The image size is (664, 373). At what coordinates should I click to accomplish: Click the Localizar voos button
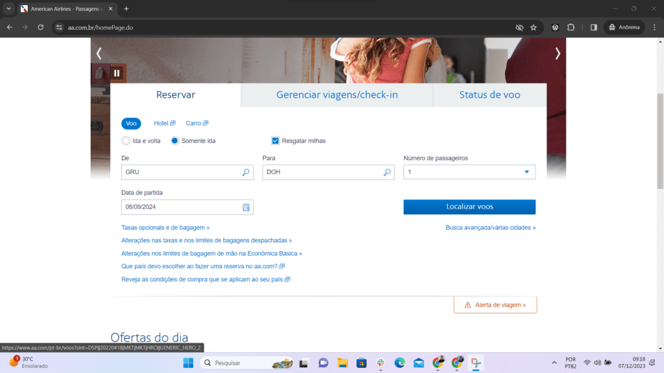click(469, 207)
